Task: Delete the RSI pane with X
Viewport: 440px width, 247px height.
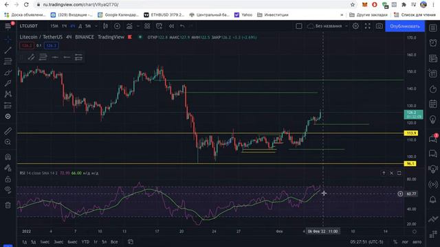Action: pyautogui.click(x=391, y=173)
